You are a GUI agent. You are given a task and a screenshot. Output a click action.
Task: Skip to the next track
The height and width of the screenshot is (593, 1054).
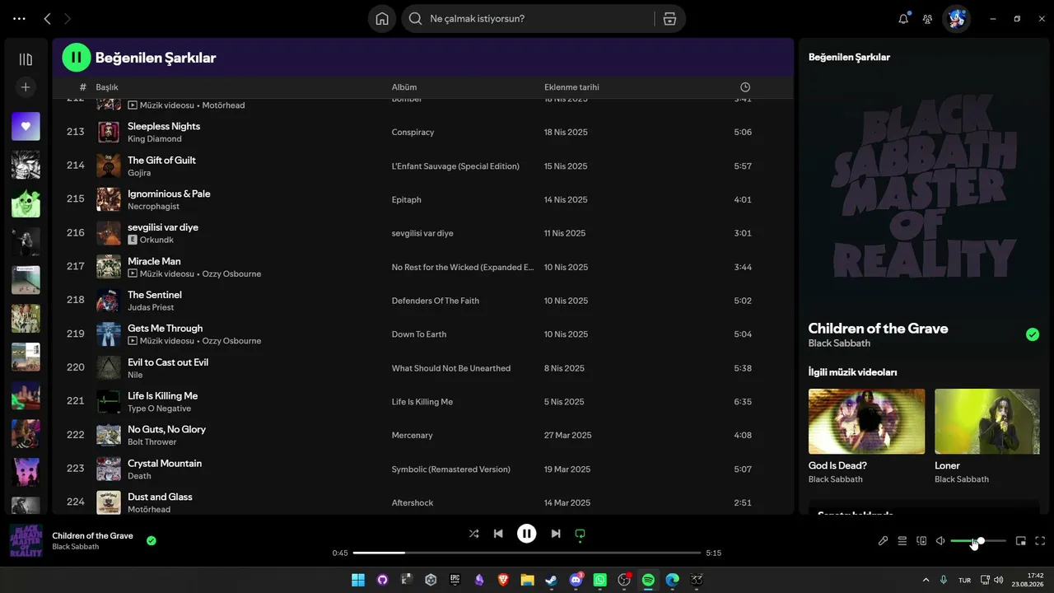(556, 534)
